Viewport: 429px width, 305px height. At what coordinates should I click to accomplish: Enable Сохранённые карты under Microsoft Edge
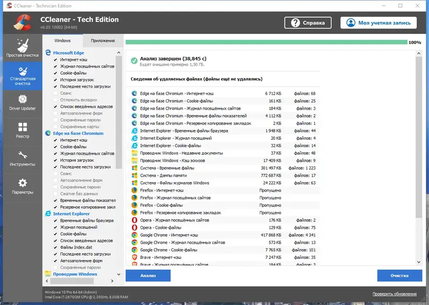click(56, 127)
